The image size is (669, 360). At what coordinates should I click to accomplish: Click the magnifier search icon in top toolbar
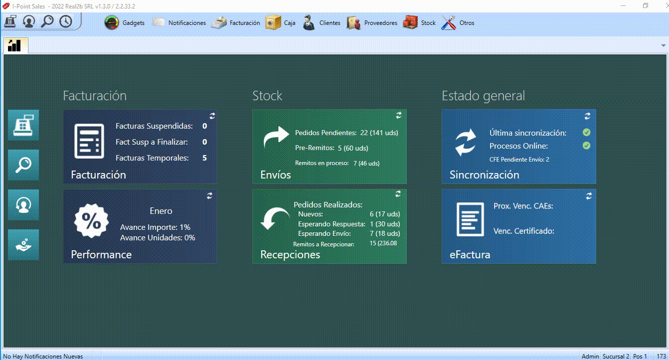click(47, 21)
